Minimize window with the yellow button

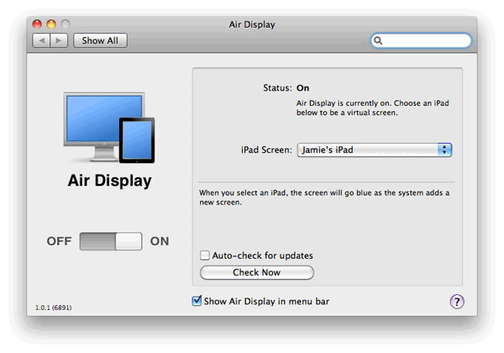pos(52,24)
